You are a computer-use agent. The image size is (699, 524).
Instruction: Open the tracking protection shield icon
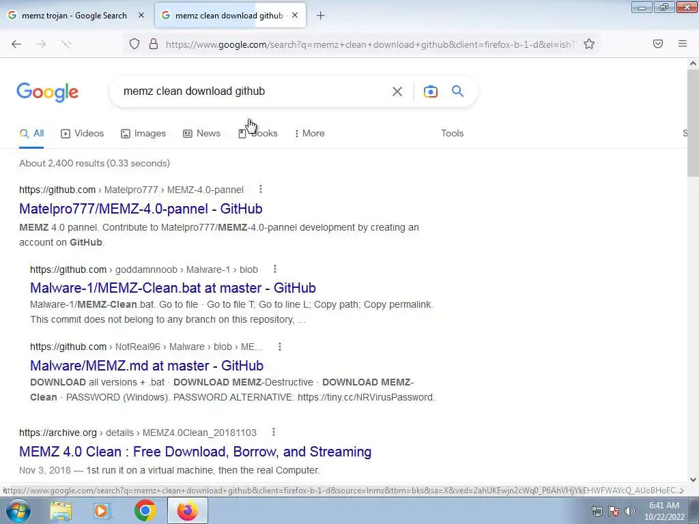(134, 44)
